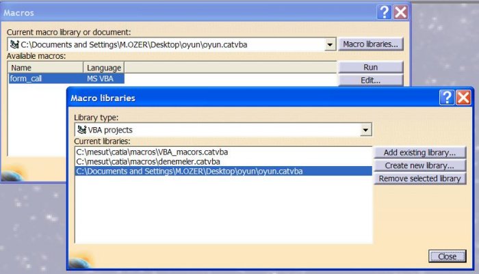Close the Macros dialog with the X button
Screen dimensions: 479x274
coord(400,12)
